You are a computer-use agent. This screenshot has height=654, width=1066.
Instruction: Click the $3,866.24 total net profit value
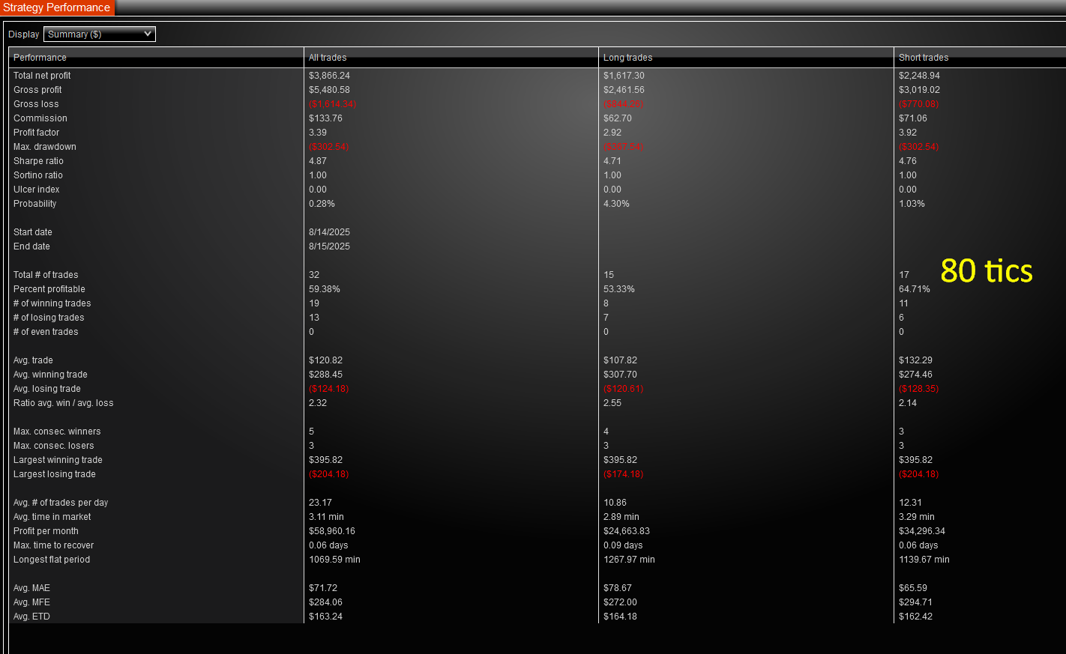click(x=329, y=76)
